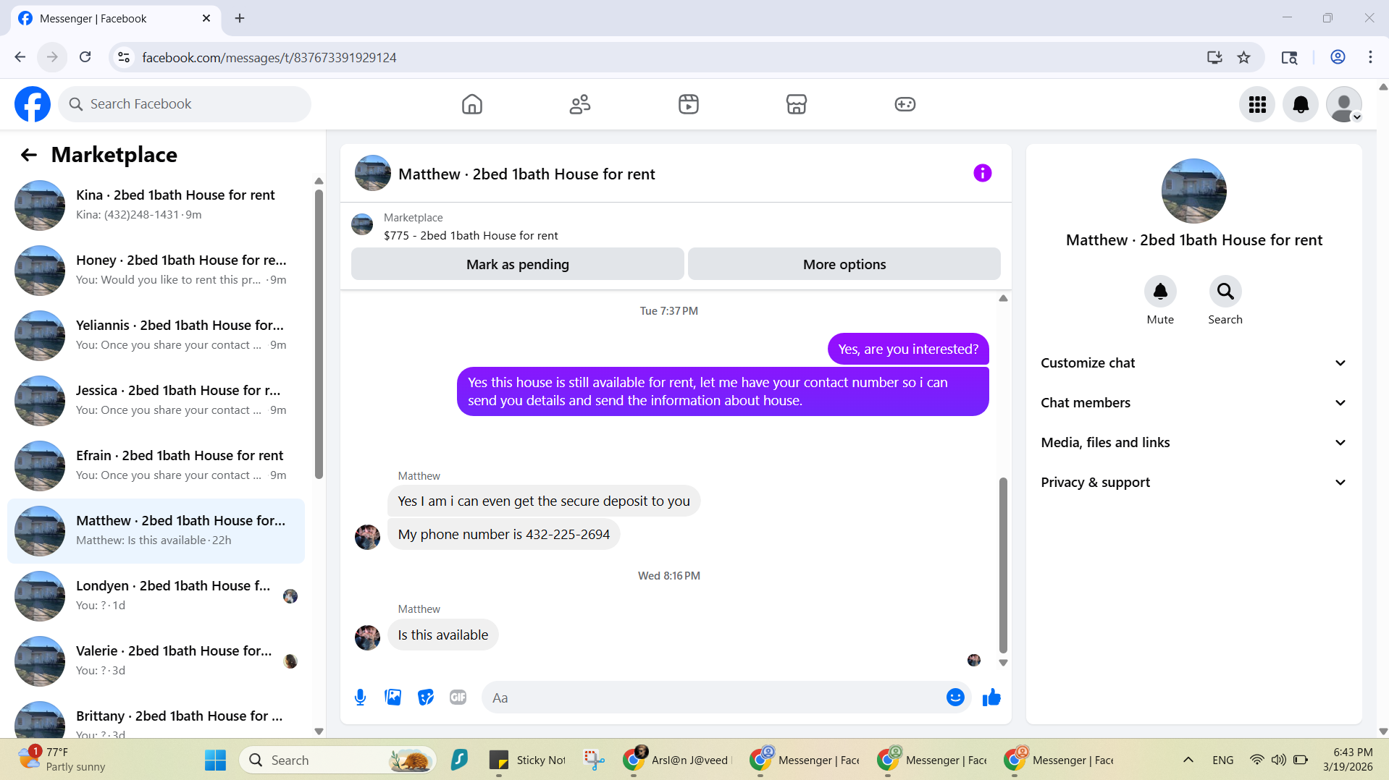Click Mark as pending button
The height and width of the screenshot is (780, 1389).
click(517, 264)
